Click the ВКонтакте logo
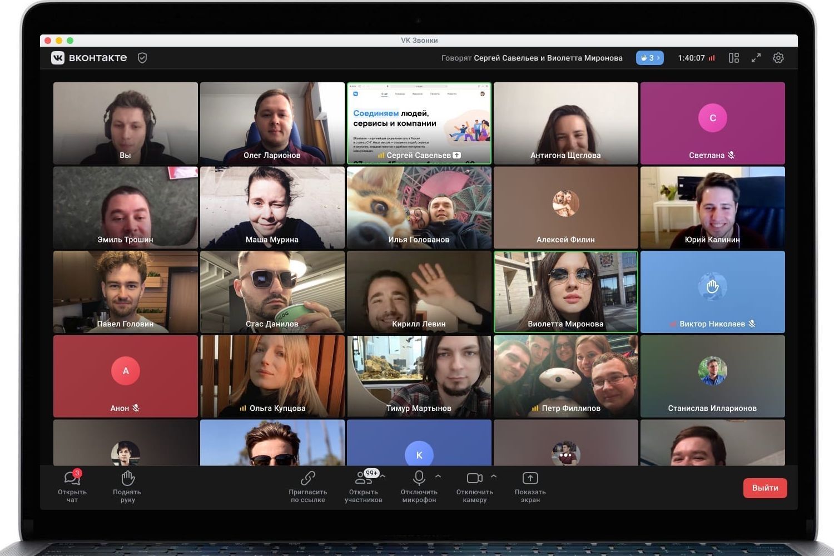834x556 pixels. (90, 58)
